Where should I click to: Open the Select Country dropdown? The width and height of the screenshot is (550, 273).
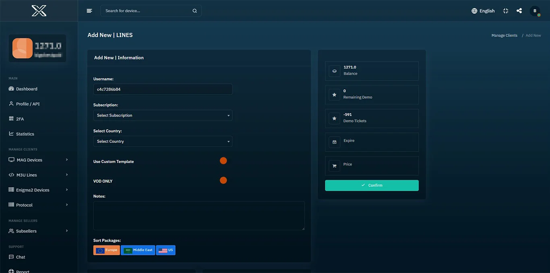[x=163, y=141]
